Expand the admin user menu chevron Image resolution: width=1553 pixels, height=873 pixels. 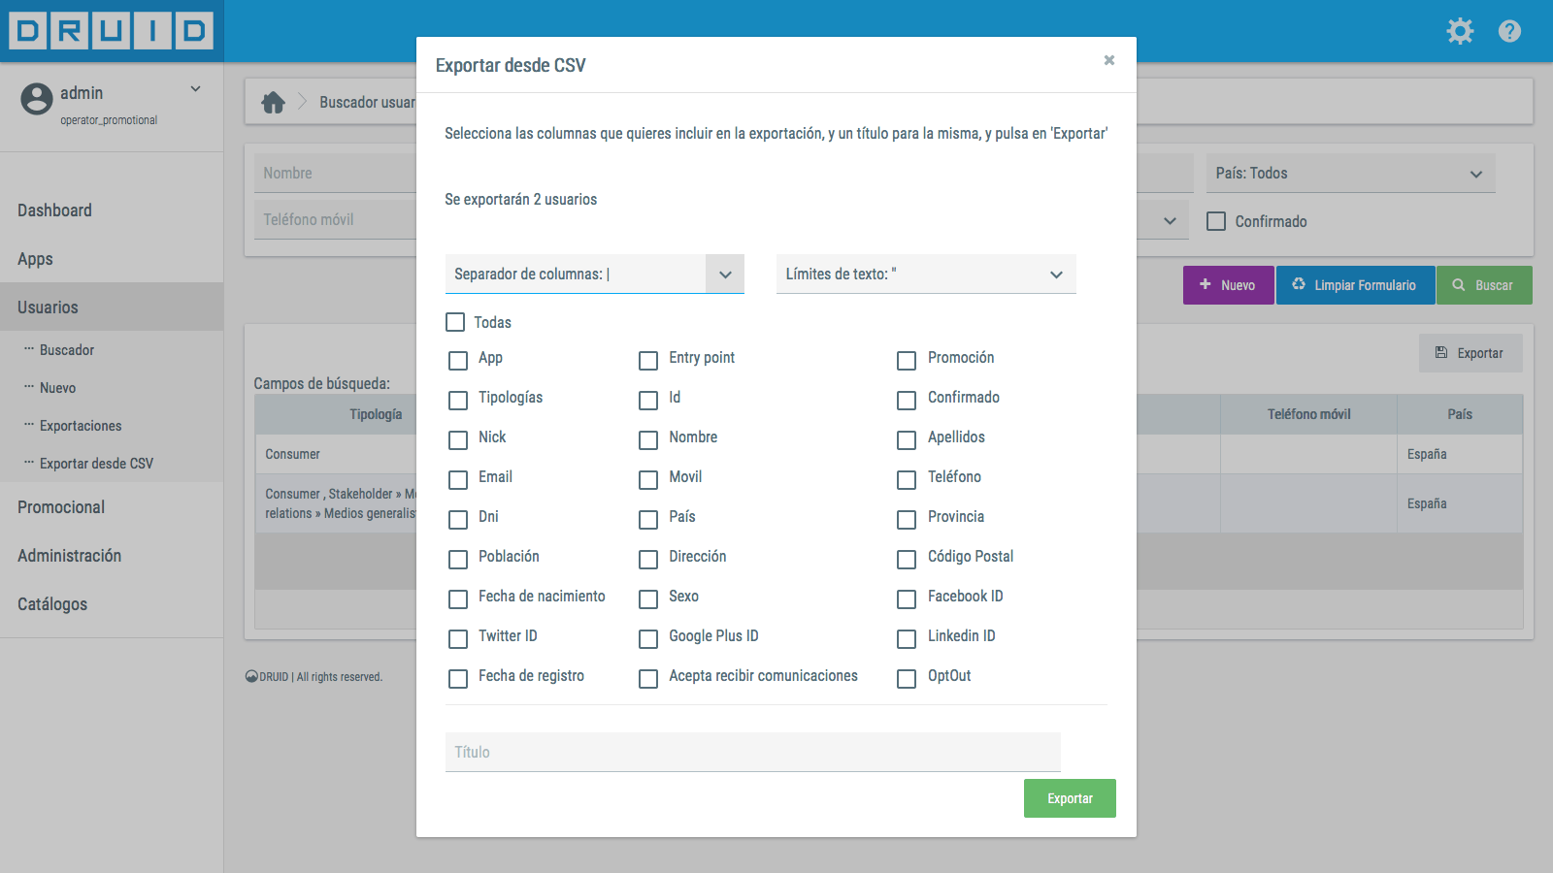click(195, 89)
